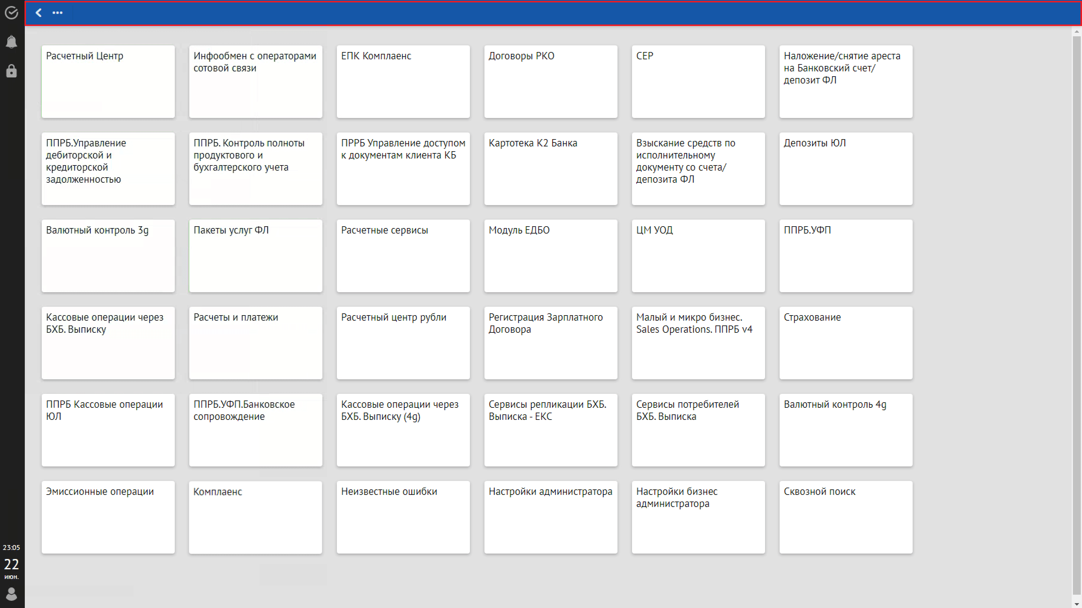Click the scrollbar down arrow
Viewport: 1082px width, 608px height.
click(x=1077, y=604)
